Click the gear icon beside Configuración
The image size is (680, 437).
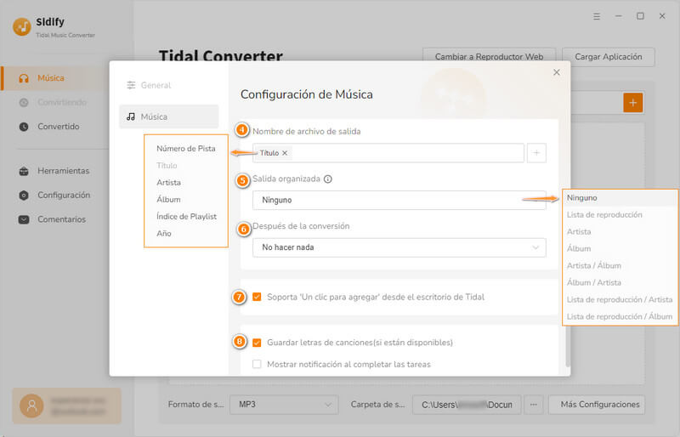24,196
